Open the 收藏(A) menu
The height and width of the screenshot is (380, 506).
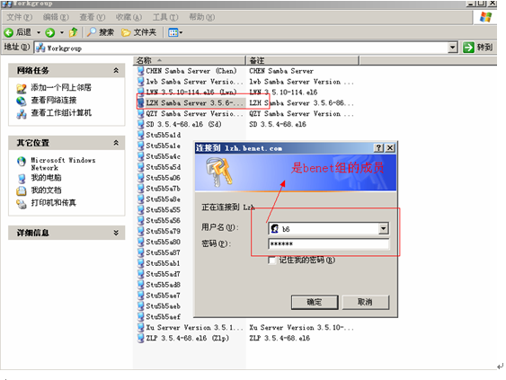pos(129,17)
